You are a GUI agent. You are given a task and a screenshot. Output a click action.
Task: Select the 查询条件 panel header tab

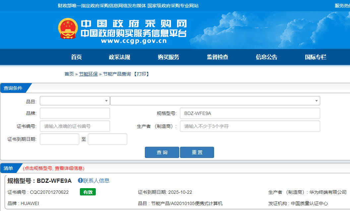click(13, 88)
